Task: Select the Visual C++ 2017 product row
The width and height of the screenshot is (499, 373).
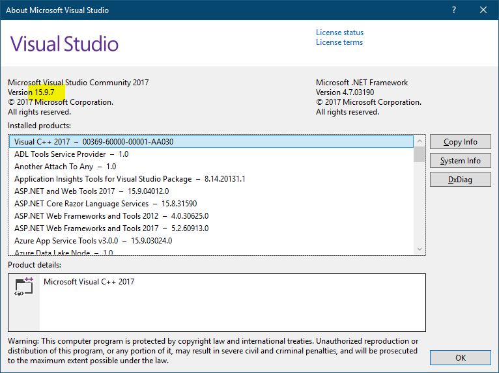Action: (x=211, y=142)
